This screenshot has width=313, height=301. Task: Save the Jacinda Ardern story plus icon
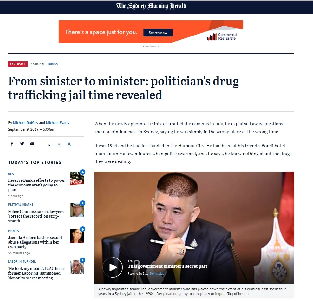[x=83, y=229]
